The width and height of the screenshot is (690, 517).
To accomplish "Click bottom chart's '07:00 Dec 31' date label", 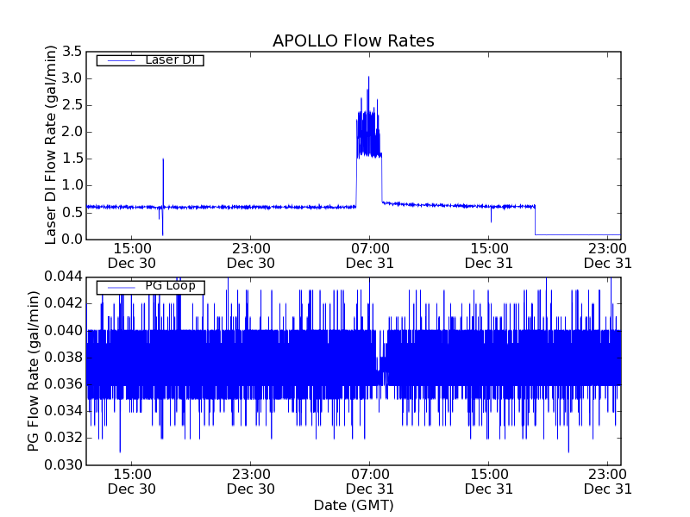I will pos(370,482).
